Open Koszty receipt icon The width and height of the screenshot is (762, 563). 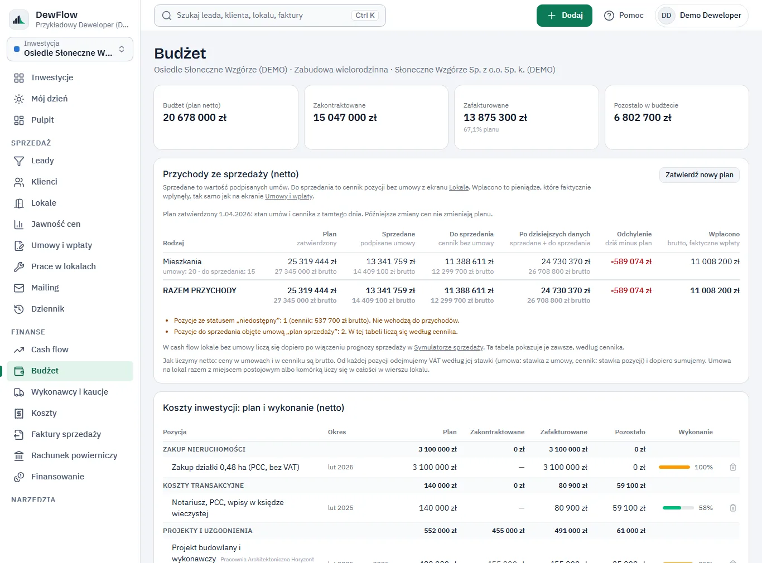click(19, 413)
